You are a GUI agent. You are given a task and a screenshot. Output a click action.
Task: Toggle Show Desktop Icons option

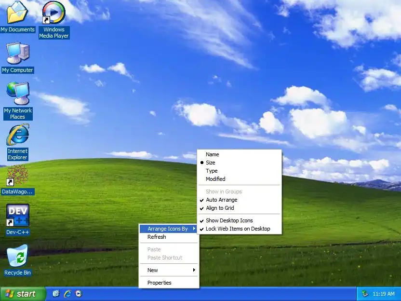click(240, 220)
